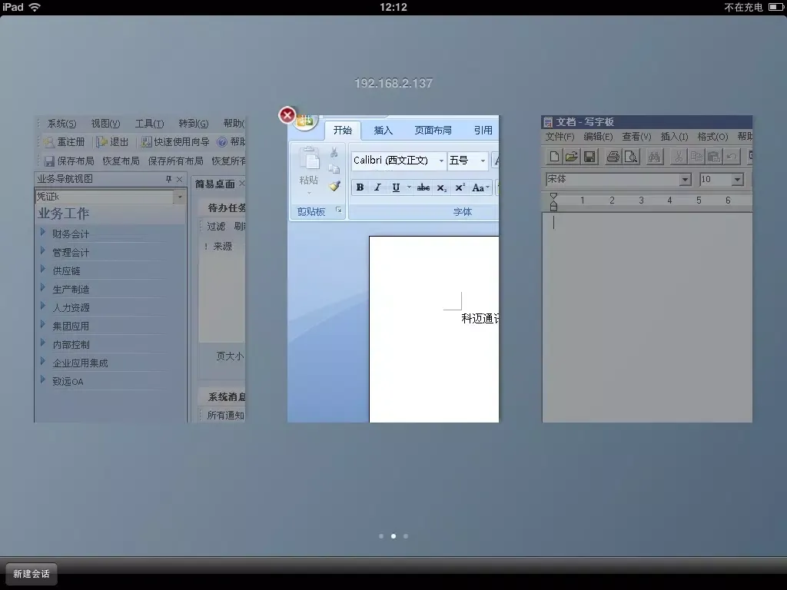Open 插入(I) menu in 写字板
787x590 pixels.
click(674, 137)
